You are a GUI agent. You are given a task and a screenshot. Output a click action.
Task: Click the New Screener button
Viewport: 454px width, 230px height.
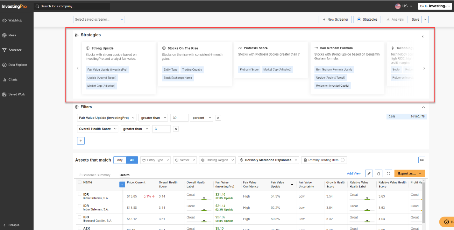[335, 20]
